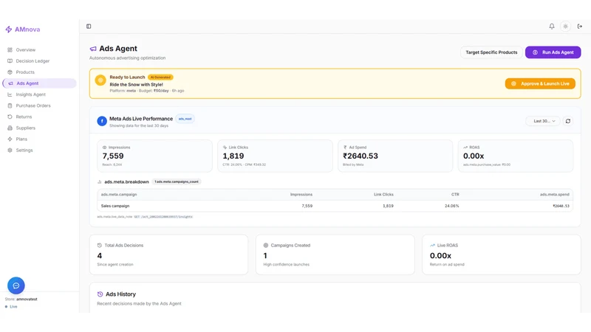The image size is (591, 332).
Task: Click Campaigns Created circle icon
Action: point(266,246)
